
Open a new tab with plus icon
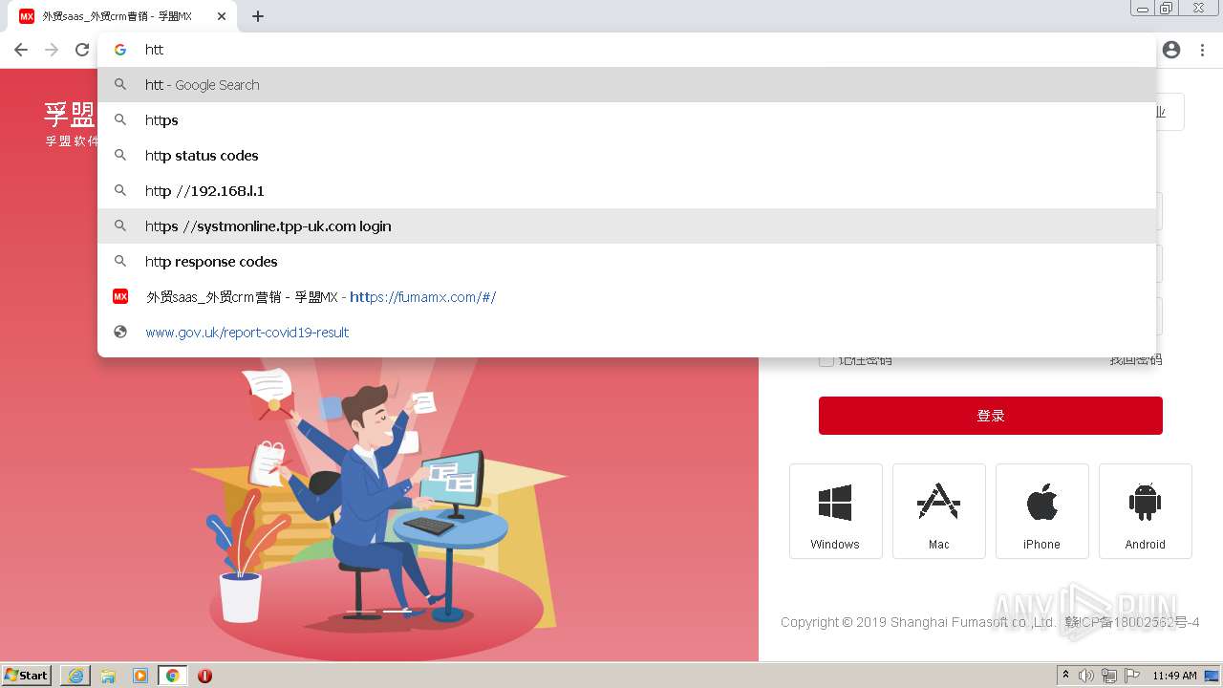[258, 16]
